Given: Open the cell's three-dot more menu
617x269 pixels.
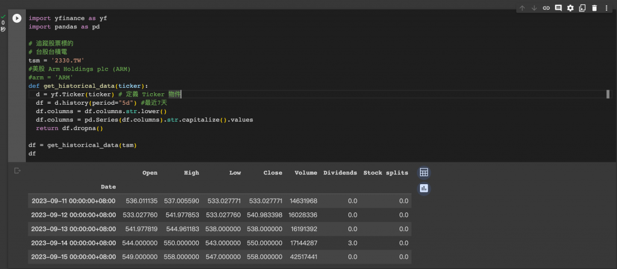Looking at the screenshot, I should tap(606, 8).
